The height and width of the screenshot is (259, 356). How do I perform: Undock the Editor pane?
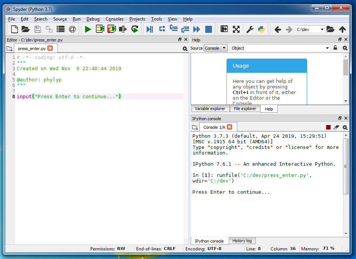180,40
